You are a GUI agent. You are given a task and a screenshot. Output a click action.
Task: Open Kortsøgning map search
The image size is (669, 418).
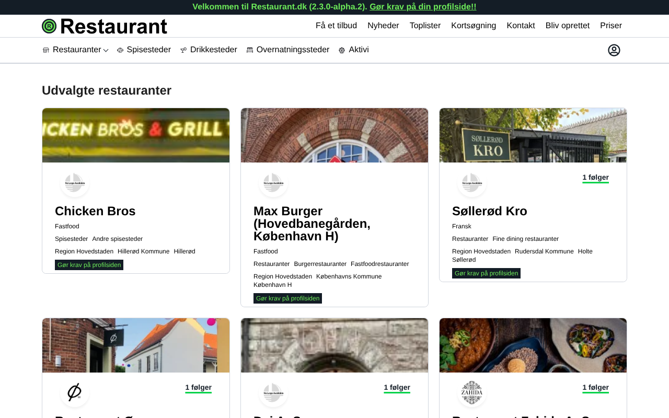[474, 26]
